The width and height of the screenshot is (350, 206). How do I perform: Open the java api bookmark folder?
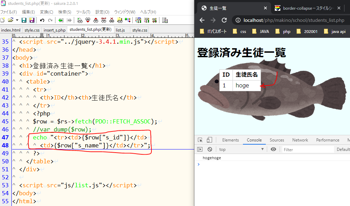[335, 32]
